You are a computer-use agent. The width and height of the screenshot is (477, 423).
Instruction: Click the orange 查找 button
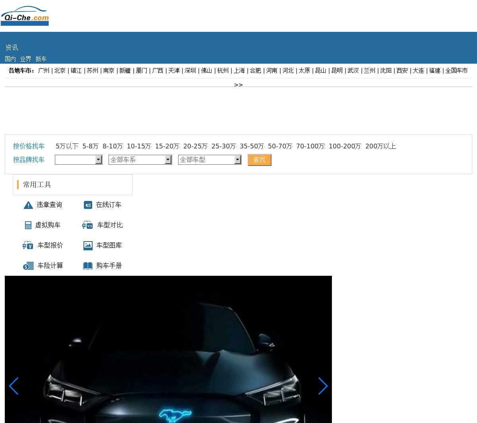tap(259, 160)
